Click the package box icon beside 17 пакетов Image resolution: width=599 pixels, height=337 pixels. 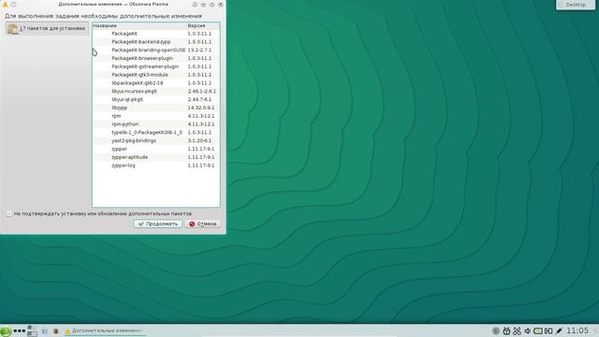(12, 29)
